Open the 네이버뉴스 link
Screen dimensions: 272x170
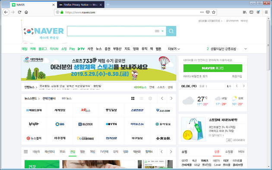140,87
